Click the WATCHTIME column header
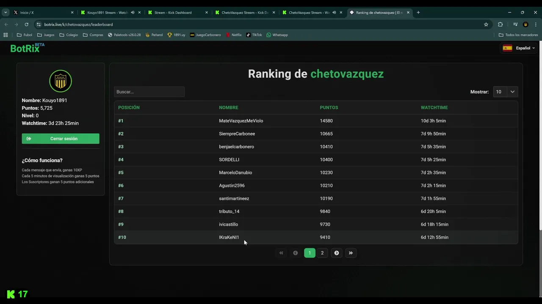 pyautogui.click(x=434, y=108)
